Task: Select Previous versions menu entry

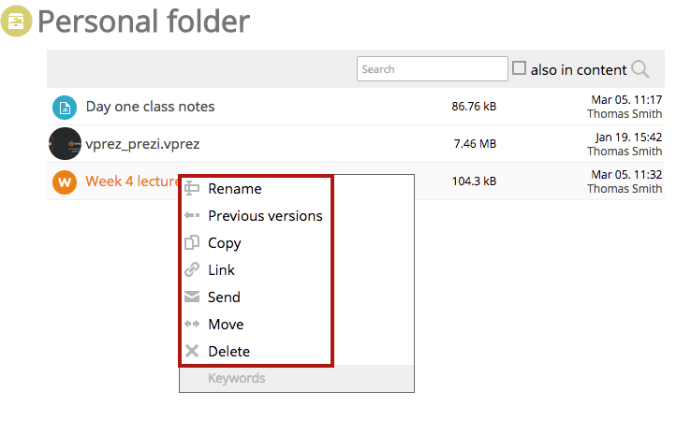Action: pos(265,216)
